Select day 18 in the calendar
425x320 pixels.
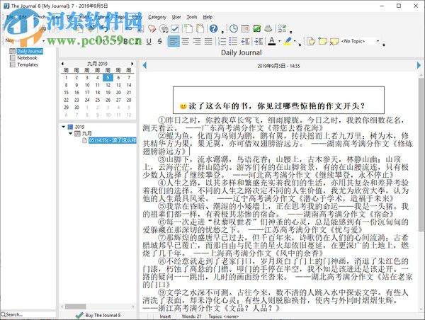98,93
